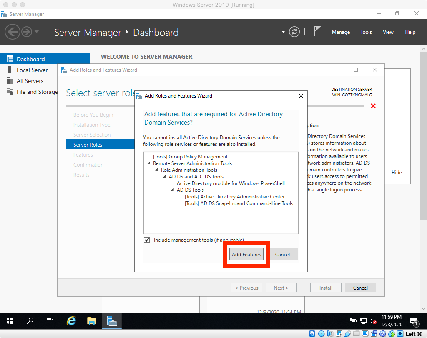
Task: Click Hide link in the welcome tile
Action: (x=397, y=172)
